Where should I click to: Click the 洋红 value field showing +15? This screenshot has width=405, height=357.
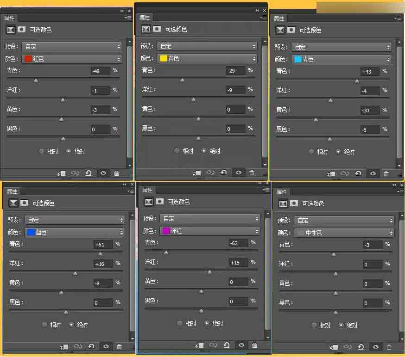[x=239, y=263]
